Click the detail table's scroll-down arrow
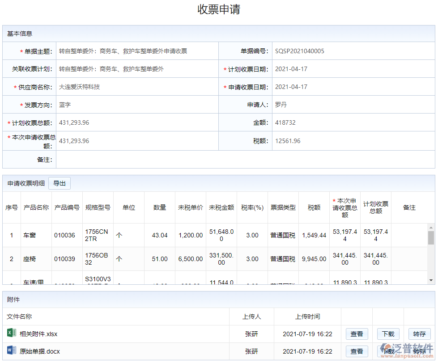The width and height of the screenshot is (438, 363). tap(431, 280)
